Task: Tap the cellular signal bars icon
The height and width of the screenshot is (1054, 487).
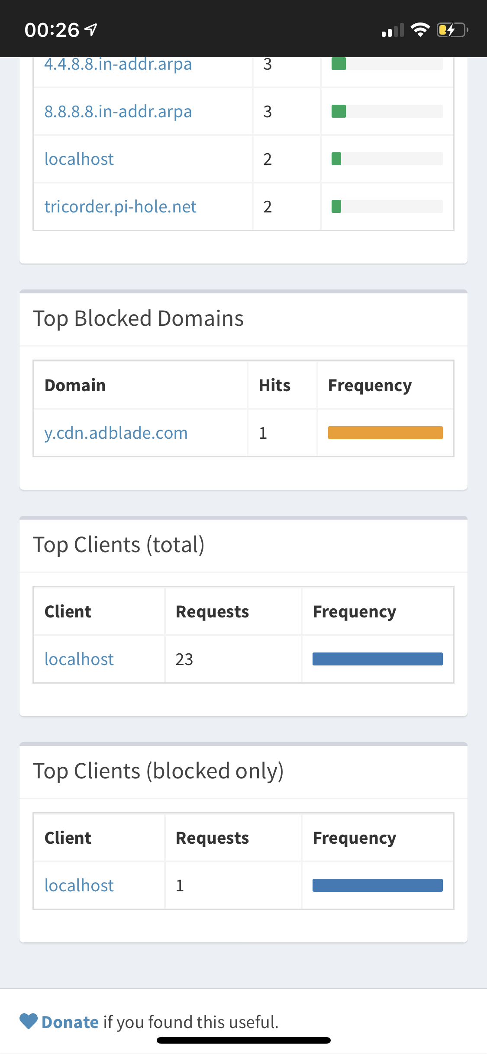Action: [x=393, y=30]
